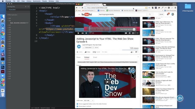Screen dimensions: 195x109
Task: Mute the YouTube player volume
Action: [x=86, y=33]
